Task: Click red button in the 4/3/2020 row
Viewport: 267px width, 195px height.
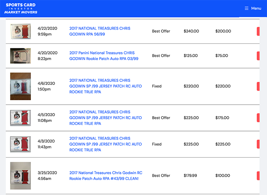Action: click(x=258, y=144)
